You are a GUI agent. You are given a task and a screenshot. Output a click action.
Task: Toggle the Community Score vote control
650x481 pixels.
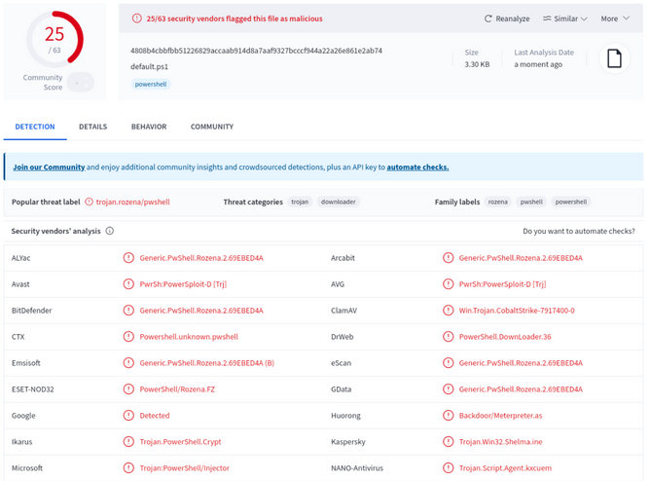tap(81, 82)
